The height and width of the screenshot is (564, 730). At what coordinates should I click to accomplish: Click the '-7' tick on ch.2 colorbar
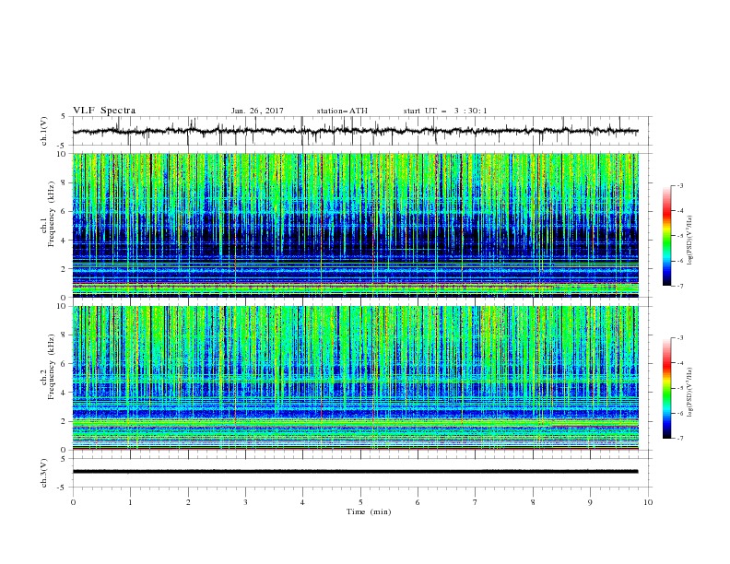680,439
